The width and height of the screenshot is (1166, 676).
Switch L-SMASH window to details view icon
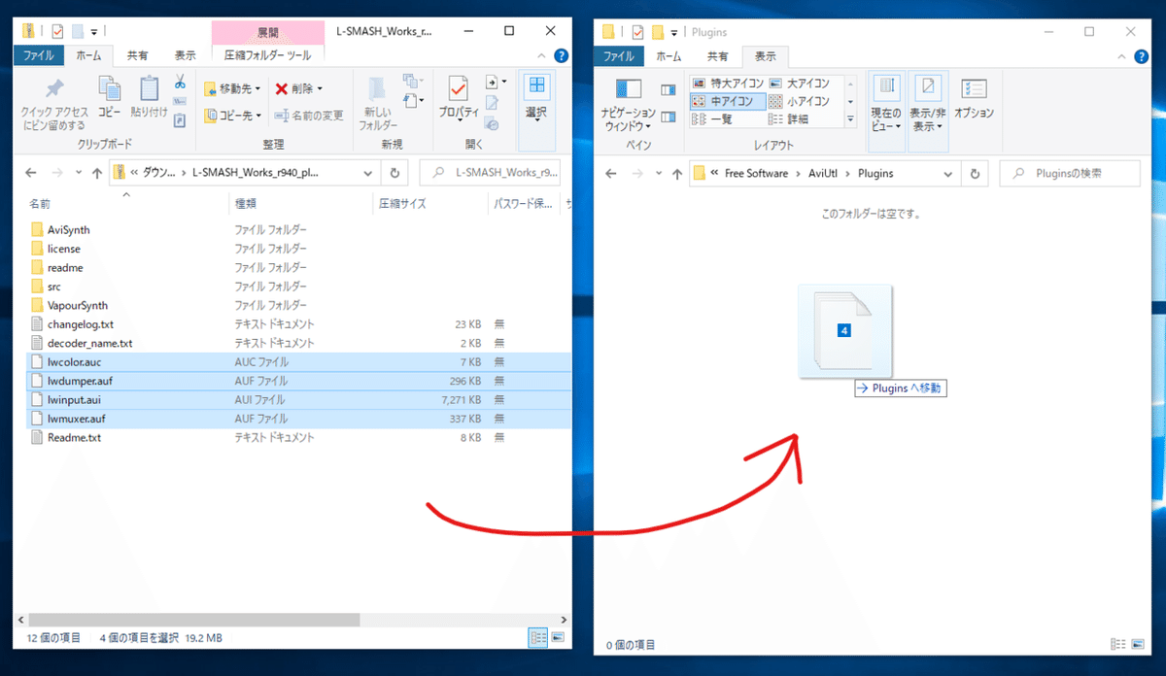(538, 638)
